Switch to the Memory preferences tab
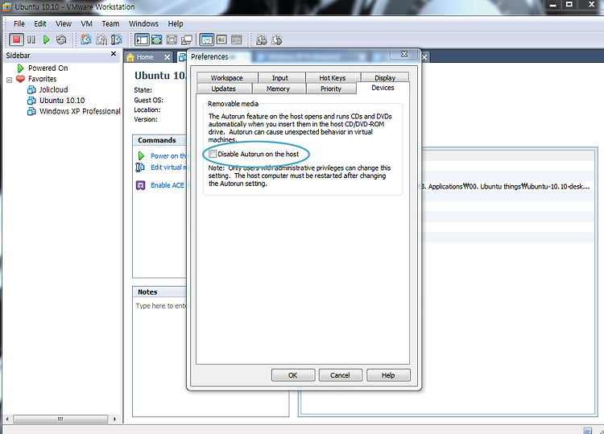 click(x=278, y=89)
